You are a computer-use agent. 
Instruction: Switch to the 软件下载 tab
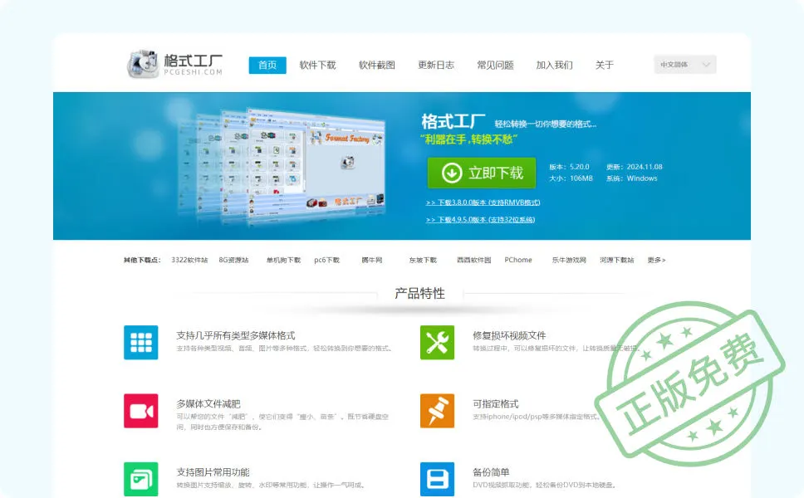coord(320,64)
